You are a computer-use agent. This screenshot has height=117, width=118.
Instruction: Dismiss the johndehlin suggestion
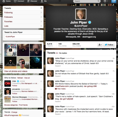coord(41,89)
